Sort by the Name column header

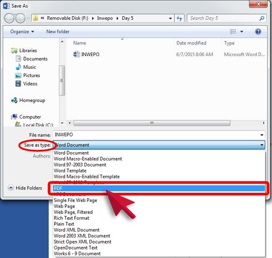click(x=80, y=43)
